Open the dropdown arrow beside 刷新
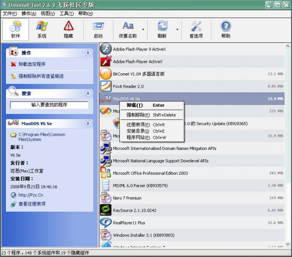 (x=177, y=30)
